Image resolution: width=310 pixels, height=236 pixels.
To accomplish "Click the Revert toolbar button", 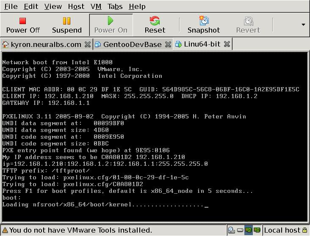I will tap(248, 25).
